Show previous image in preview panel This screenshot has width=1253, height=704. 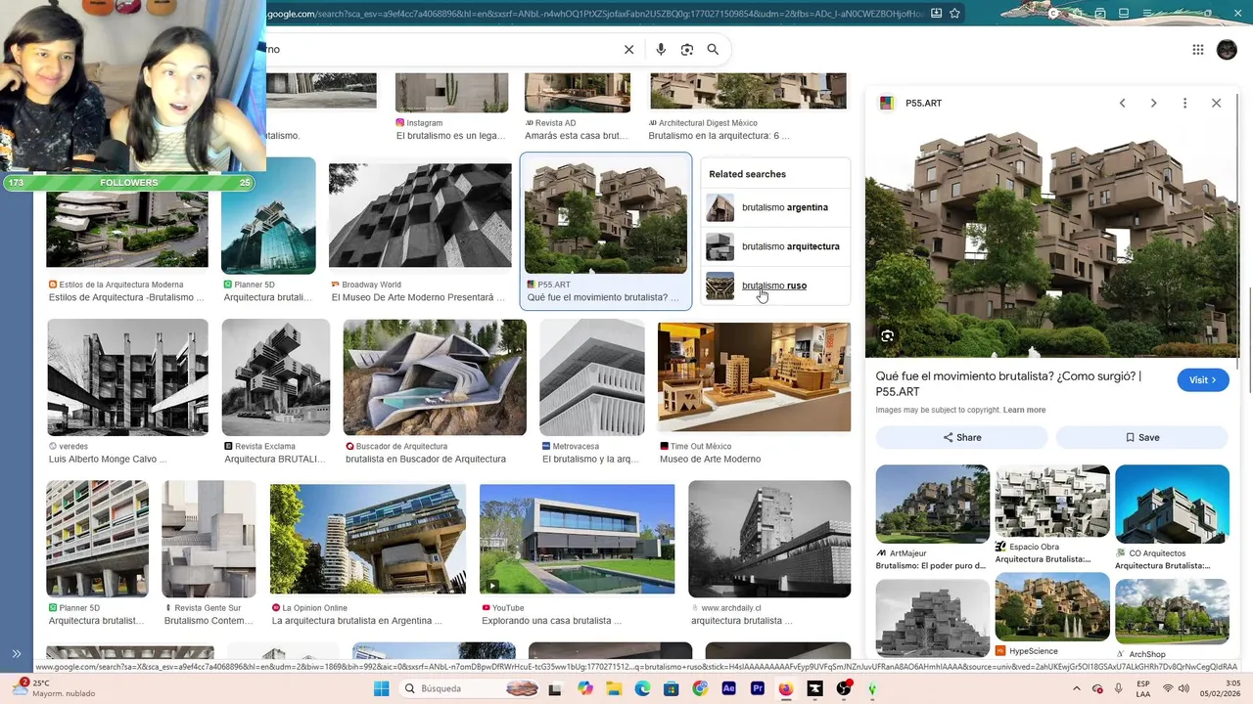click(x=1123, y=103)
